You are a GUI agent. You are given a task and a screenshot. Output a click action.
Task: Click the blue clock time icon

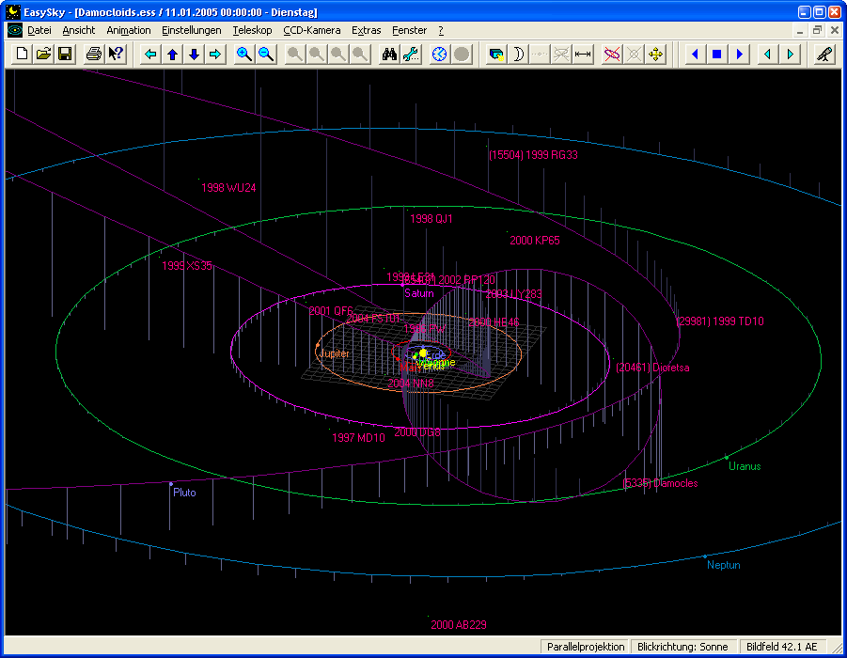click(x=440, y=55)
